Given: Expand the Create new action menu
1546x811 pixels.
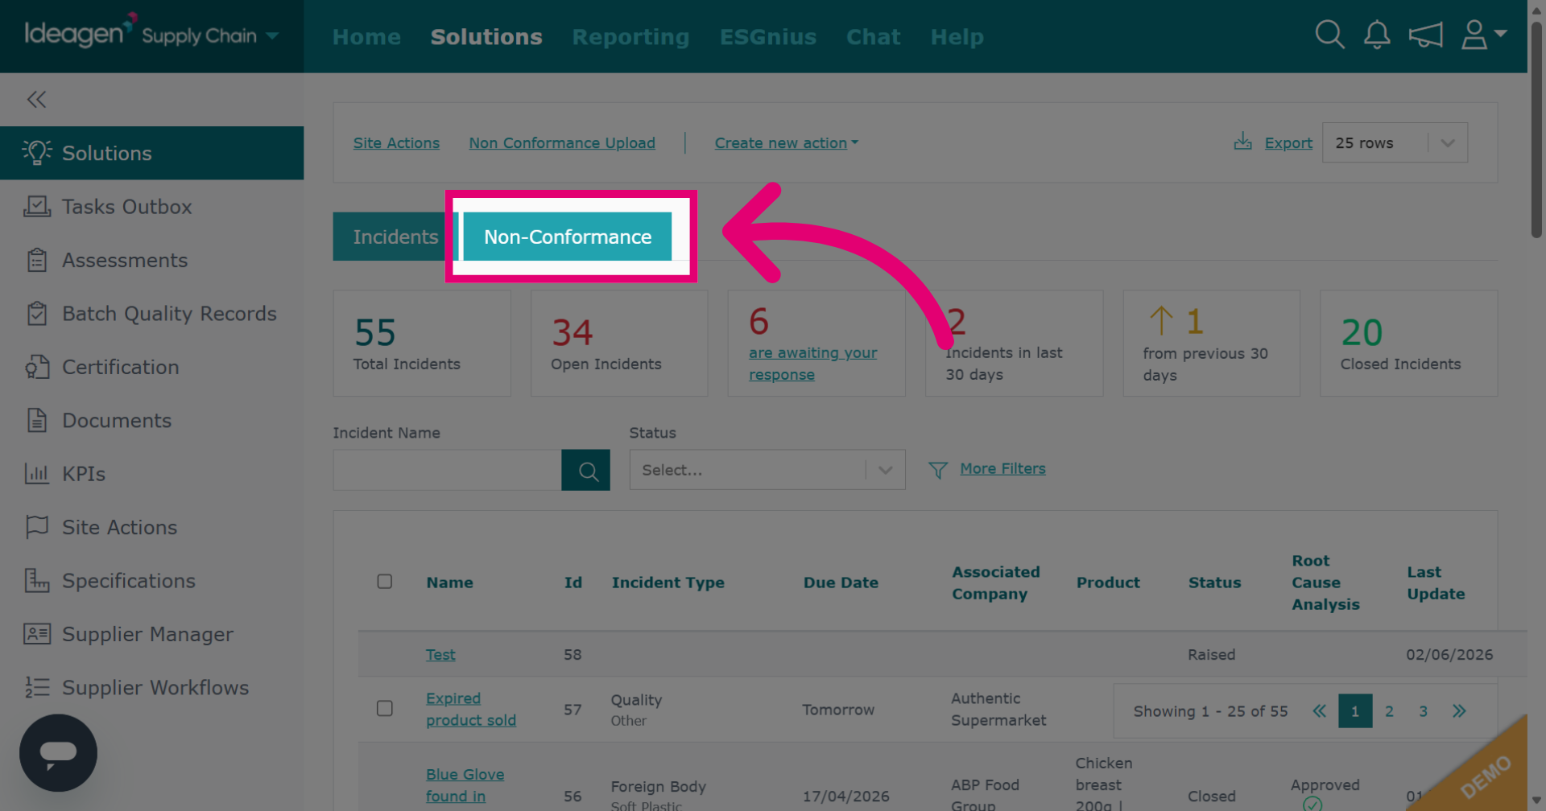Looking at the screenshot, I should [787, 142].
